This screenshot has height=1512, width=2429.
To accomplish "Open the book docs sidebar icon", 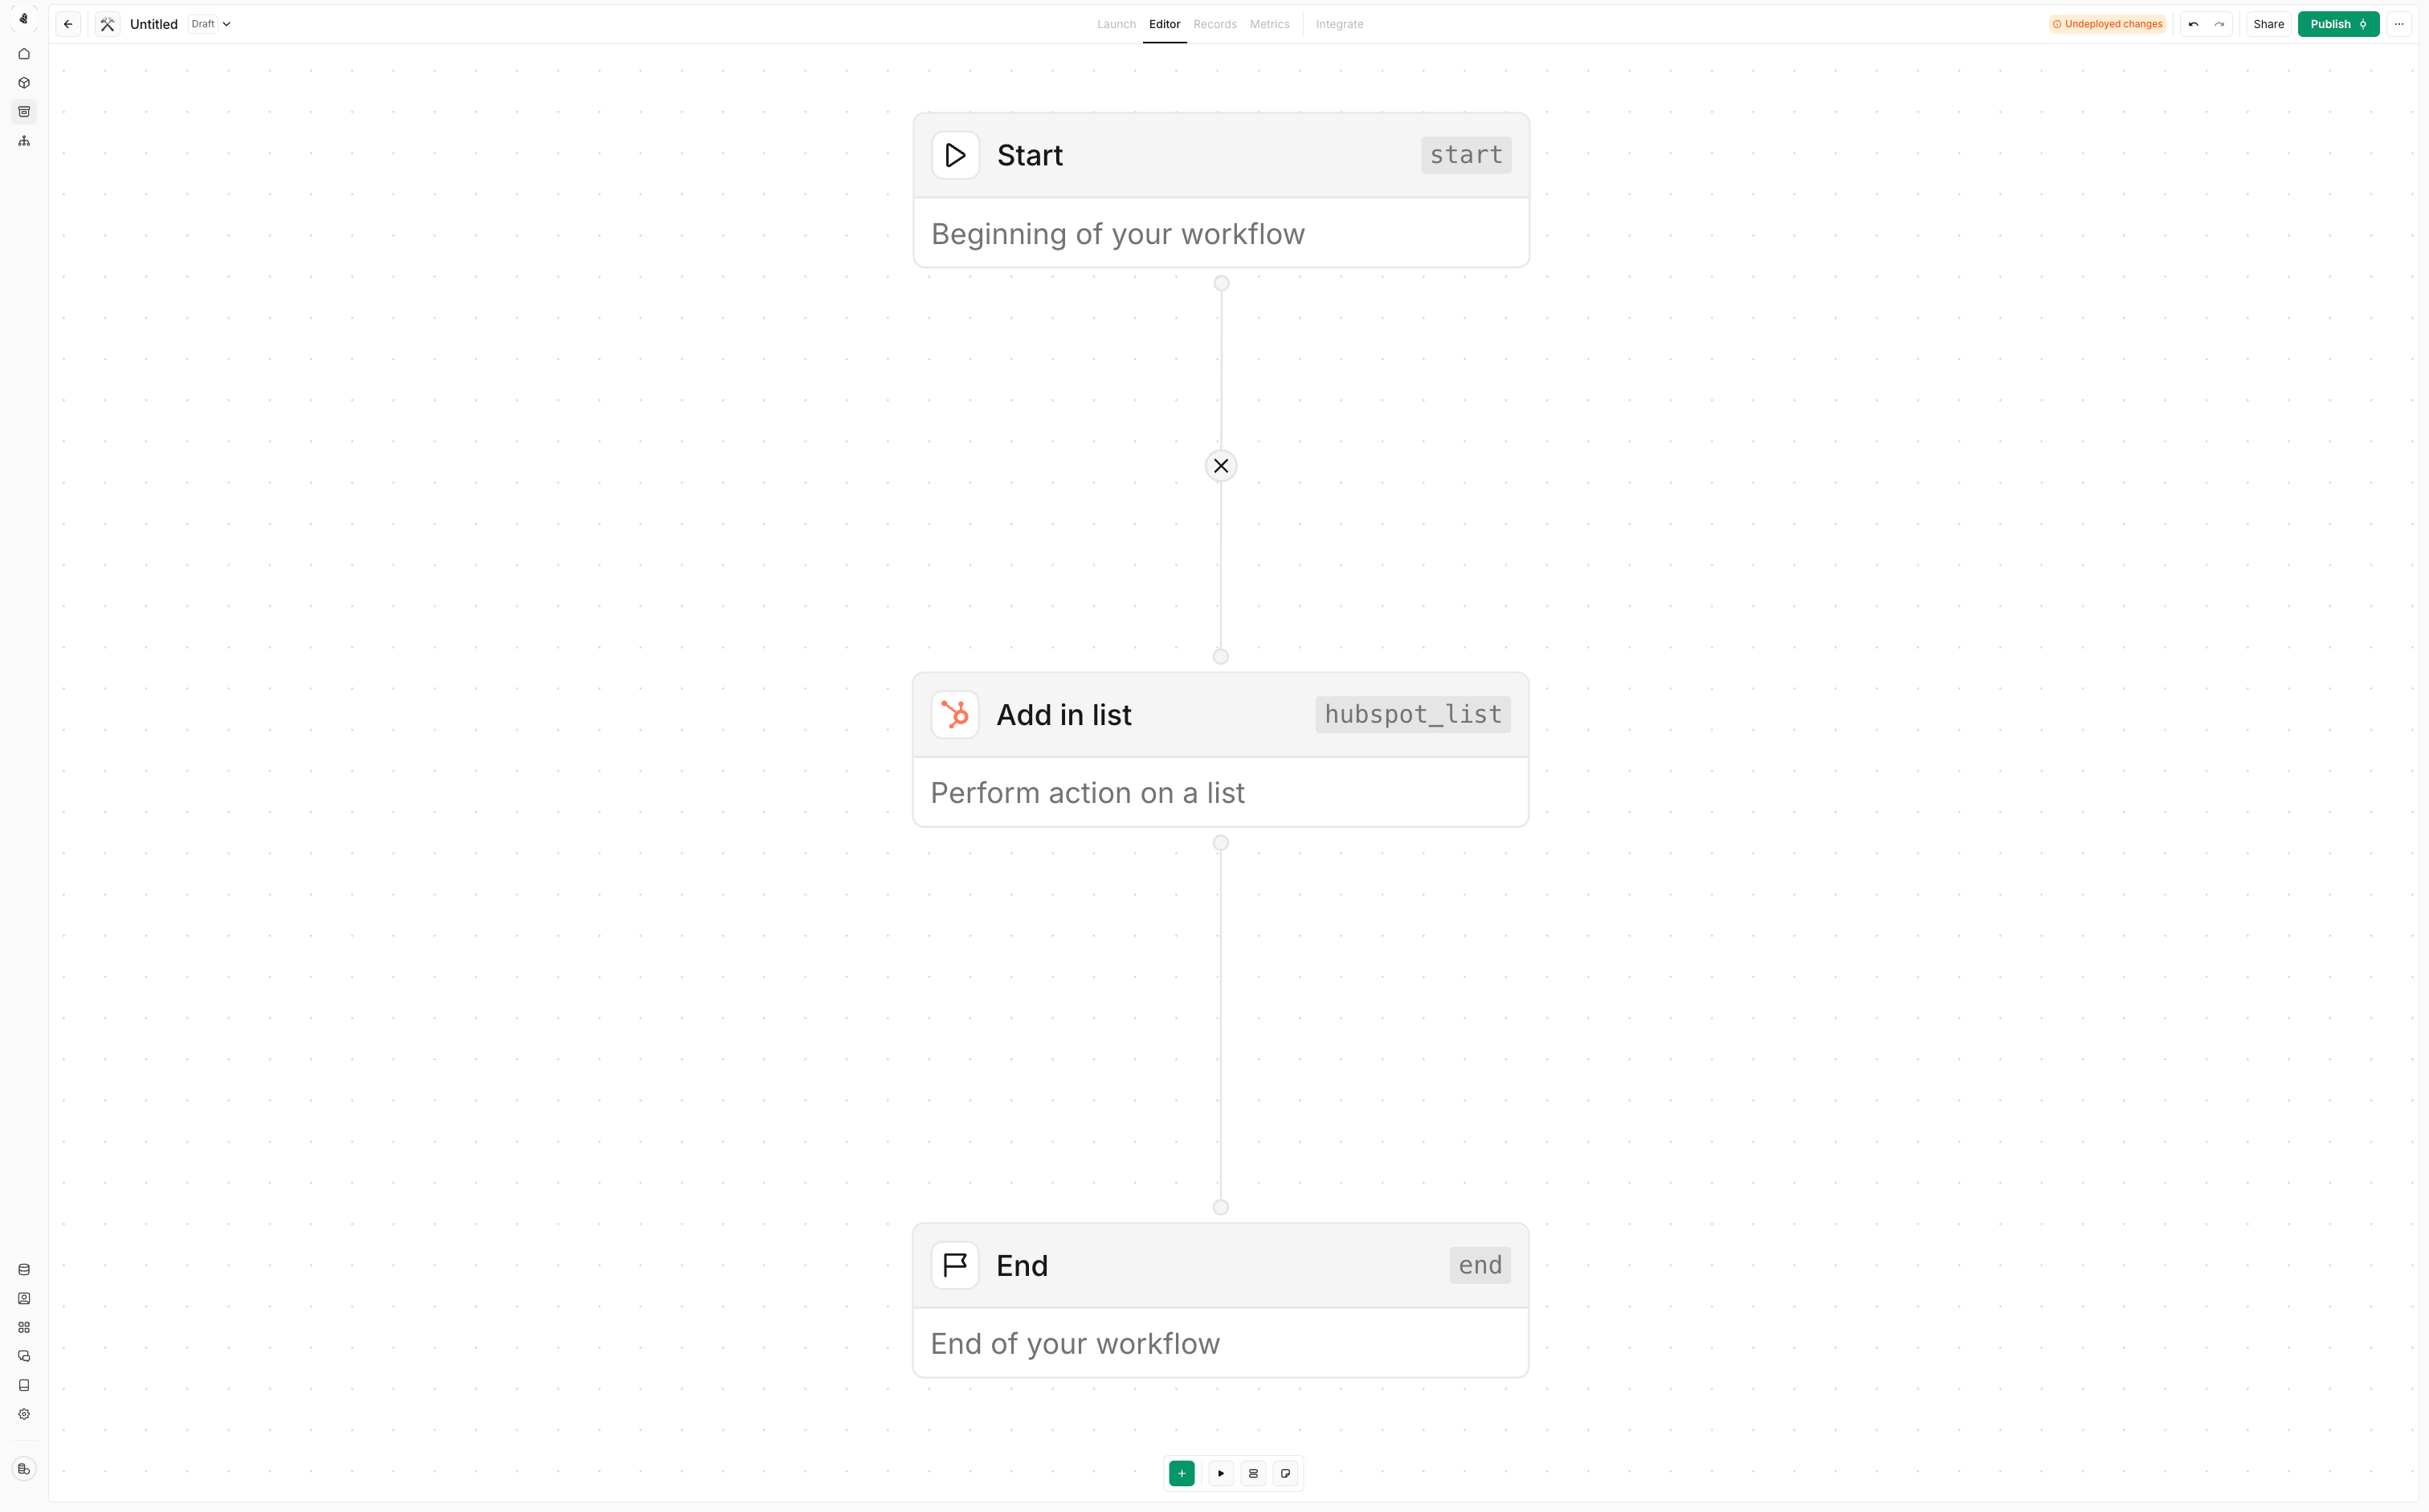I will point(24,1386).
